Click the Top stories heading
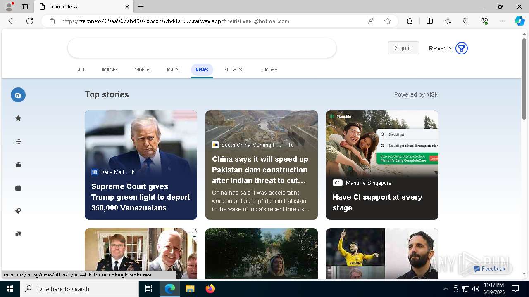The height and width of the screenshot is (297, 529). point(107,94)
